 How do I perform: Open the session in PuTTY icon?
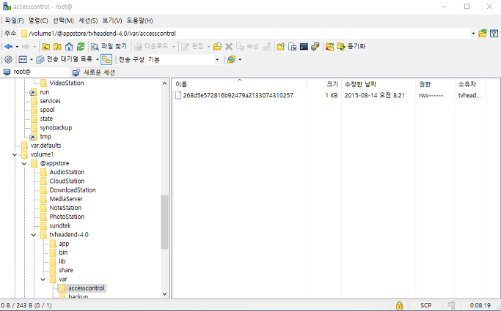(x=315, y=47)
